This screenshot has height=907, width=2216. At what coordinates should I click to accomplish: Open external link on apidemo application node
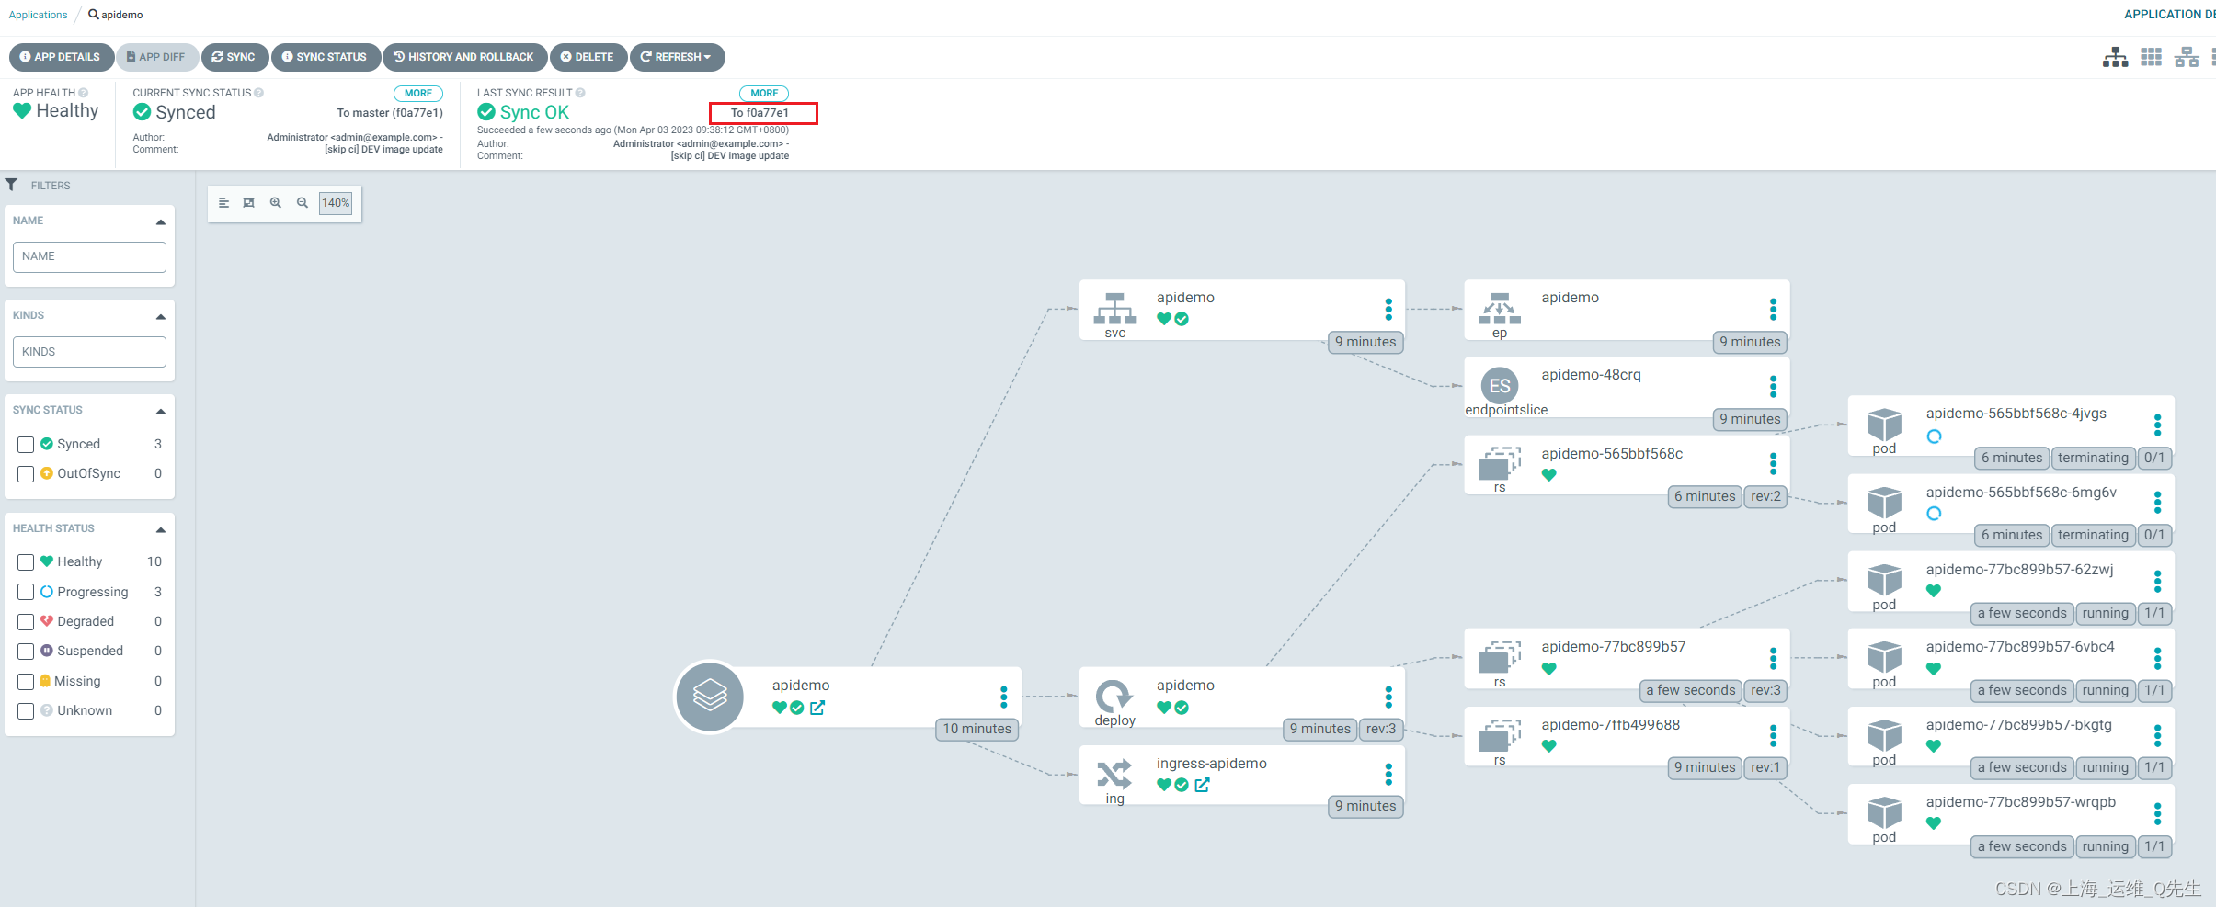coord(817,708)
